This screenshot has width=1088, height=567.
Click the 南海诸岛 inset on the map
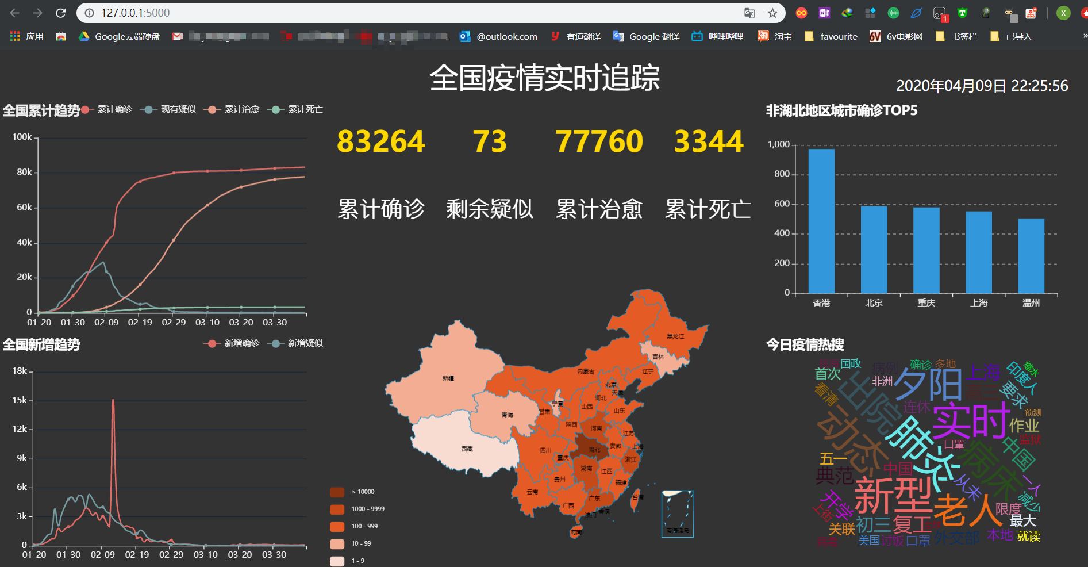click(x=678, y=514)
